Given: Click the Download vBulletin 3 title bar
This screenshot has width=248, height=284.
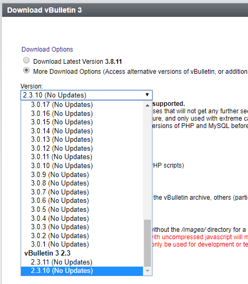Looking at the screenshot, I should pos(125,10).
